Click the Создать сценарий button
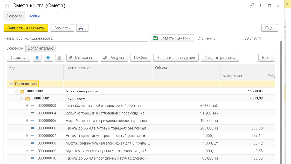Viewport: 291px width, 164px height. coord(172,38)
